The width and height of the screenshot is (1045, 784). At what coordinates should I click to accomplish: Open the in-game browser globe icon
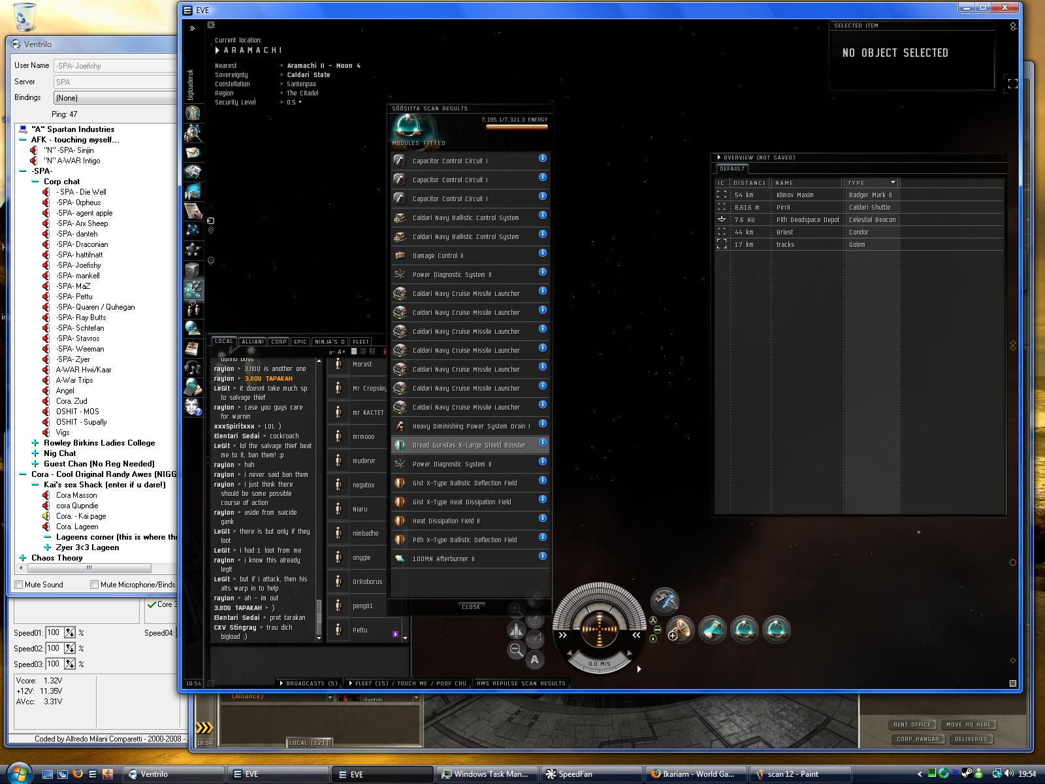[193, 328]
